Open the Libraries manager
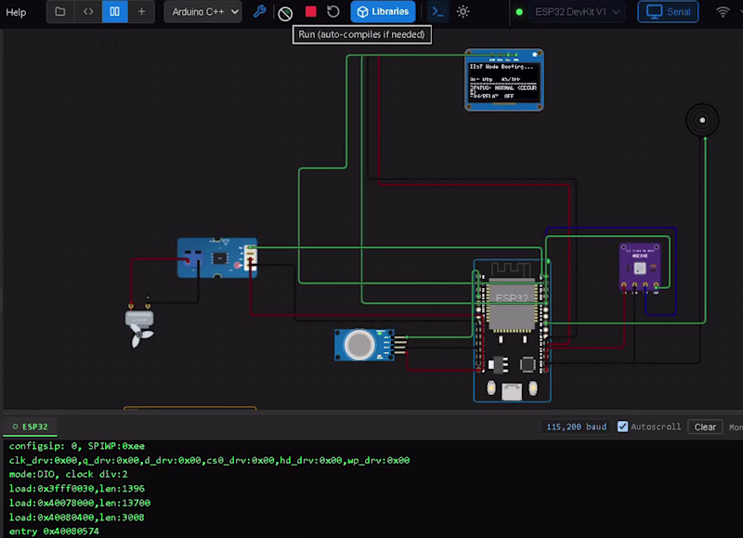Screen dimensions: 743x538 (x=383, y=12)
